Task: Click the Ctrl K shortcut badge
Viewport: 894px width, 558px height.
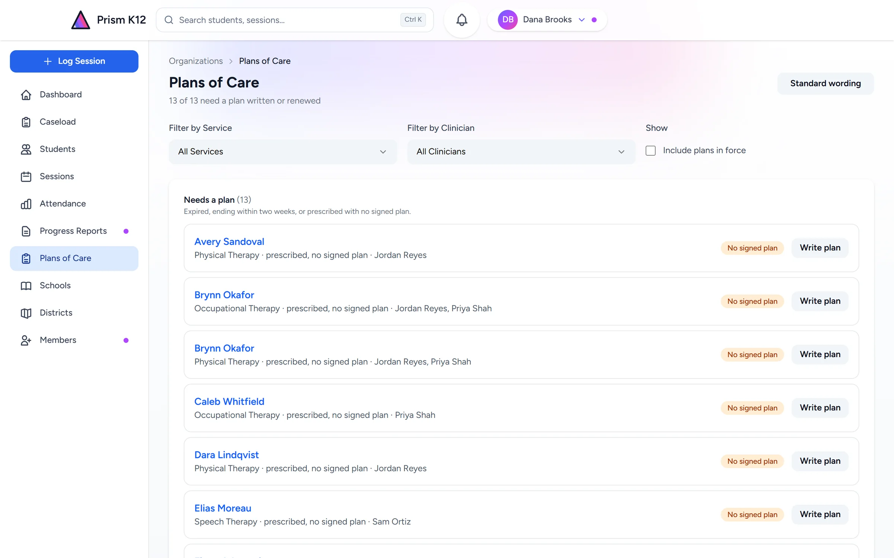Action: pyautogui.click(x=413, y=20)
